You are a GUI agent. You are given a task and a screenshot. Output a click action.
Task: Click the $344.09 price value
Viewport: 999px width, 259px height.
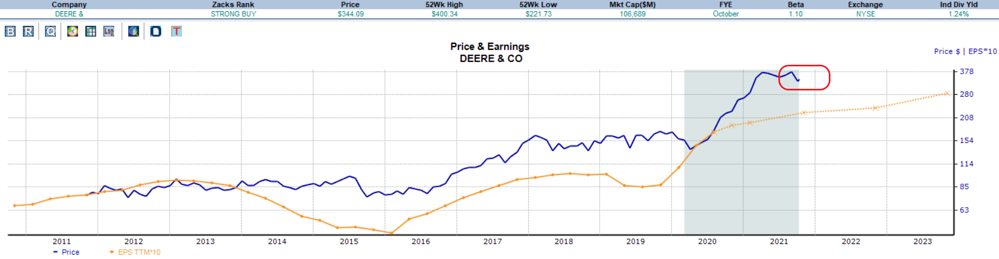pyautogui.click(x=351, y=14)
